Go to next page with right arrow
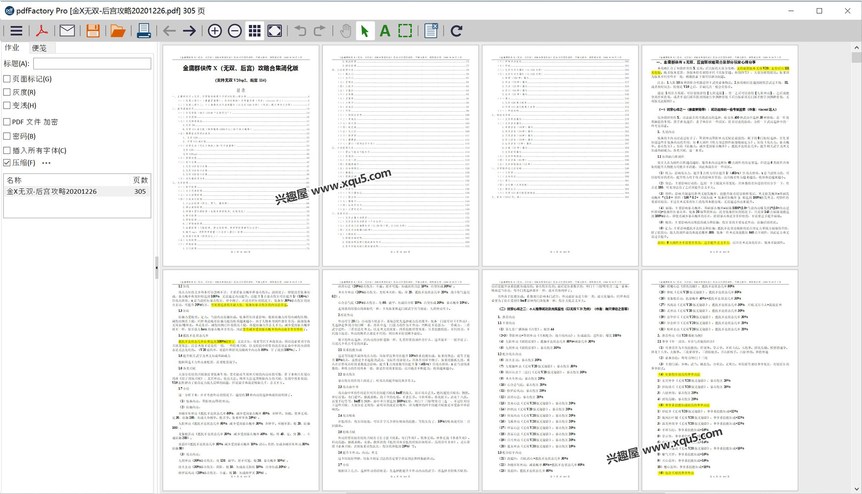This screenshot has width=862, height=494. [189, 31]
